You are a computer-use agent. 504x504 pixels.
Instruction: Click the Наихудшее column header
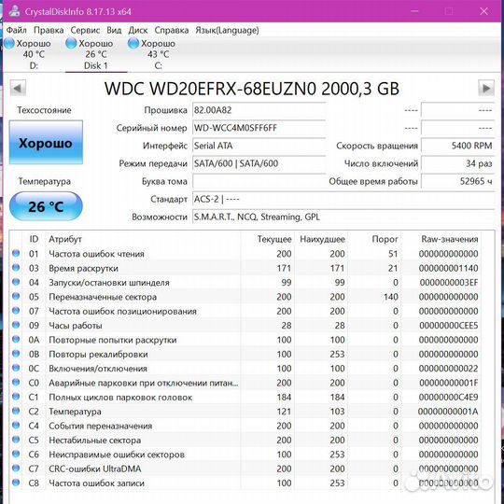click(x=322, y=239)
